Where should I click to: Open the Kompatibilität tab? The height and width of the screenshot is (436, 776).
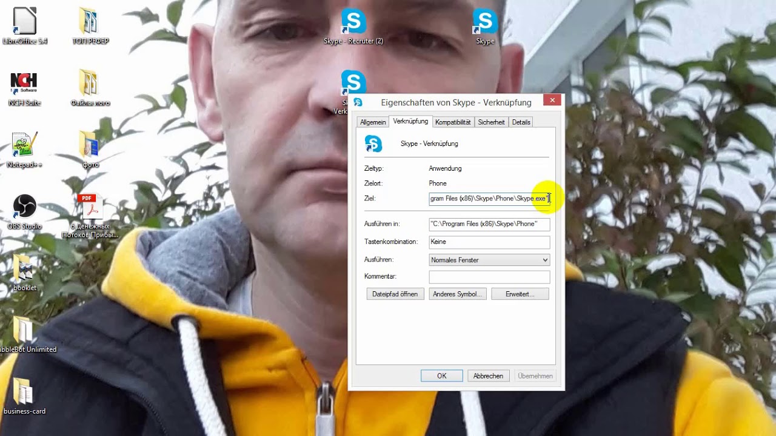tap(453, 122)
